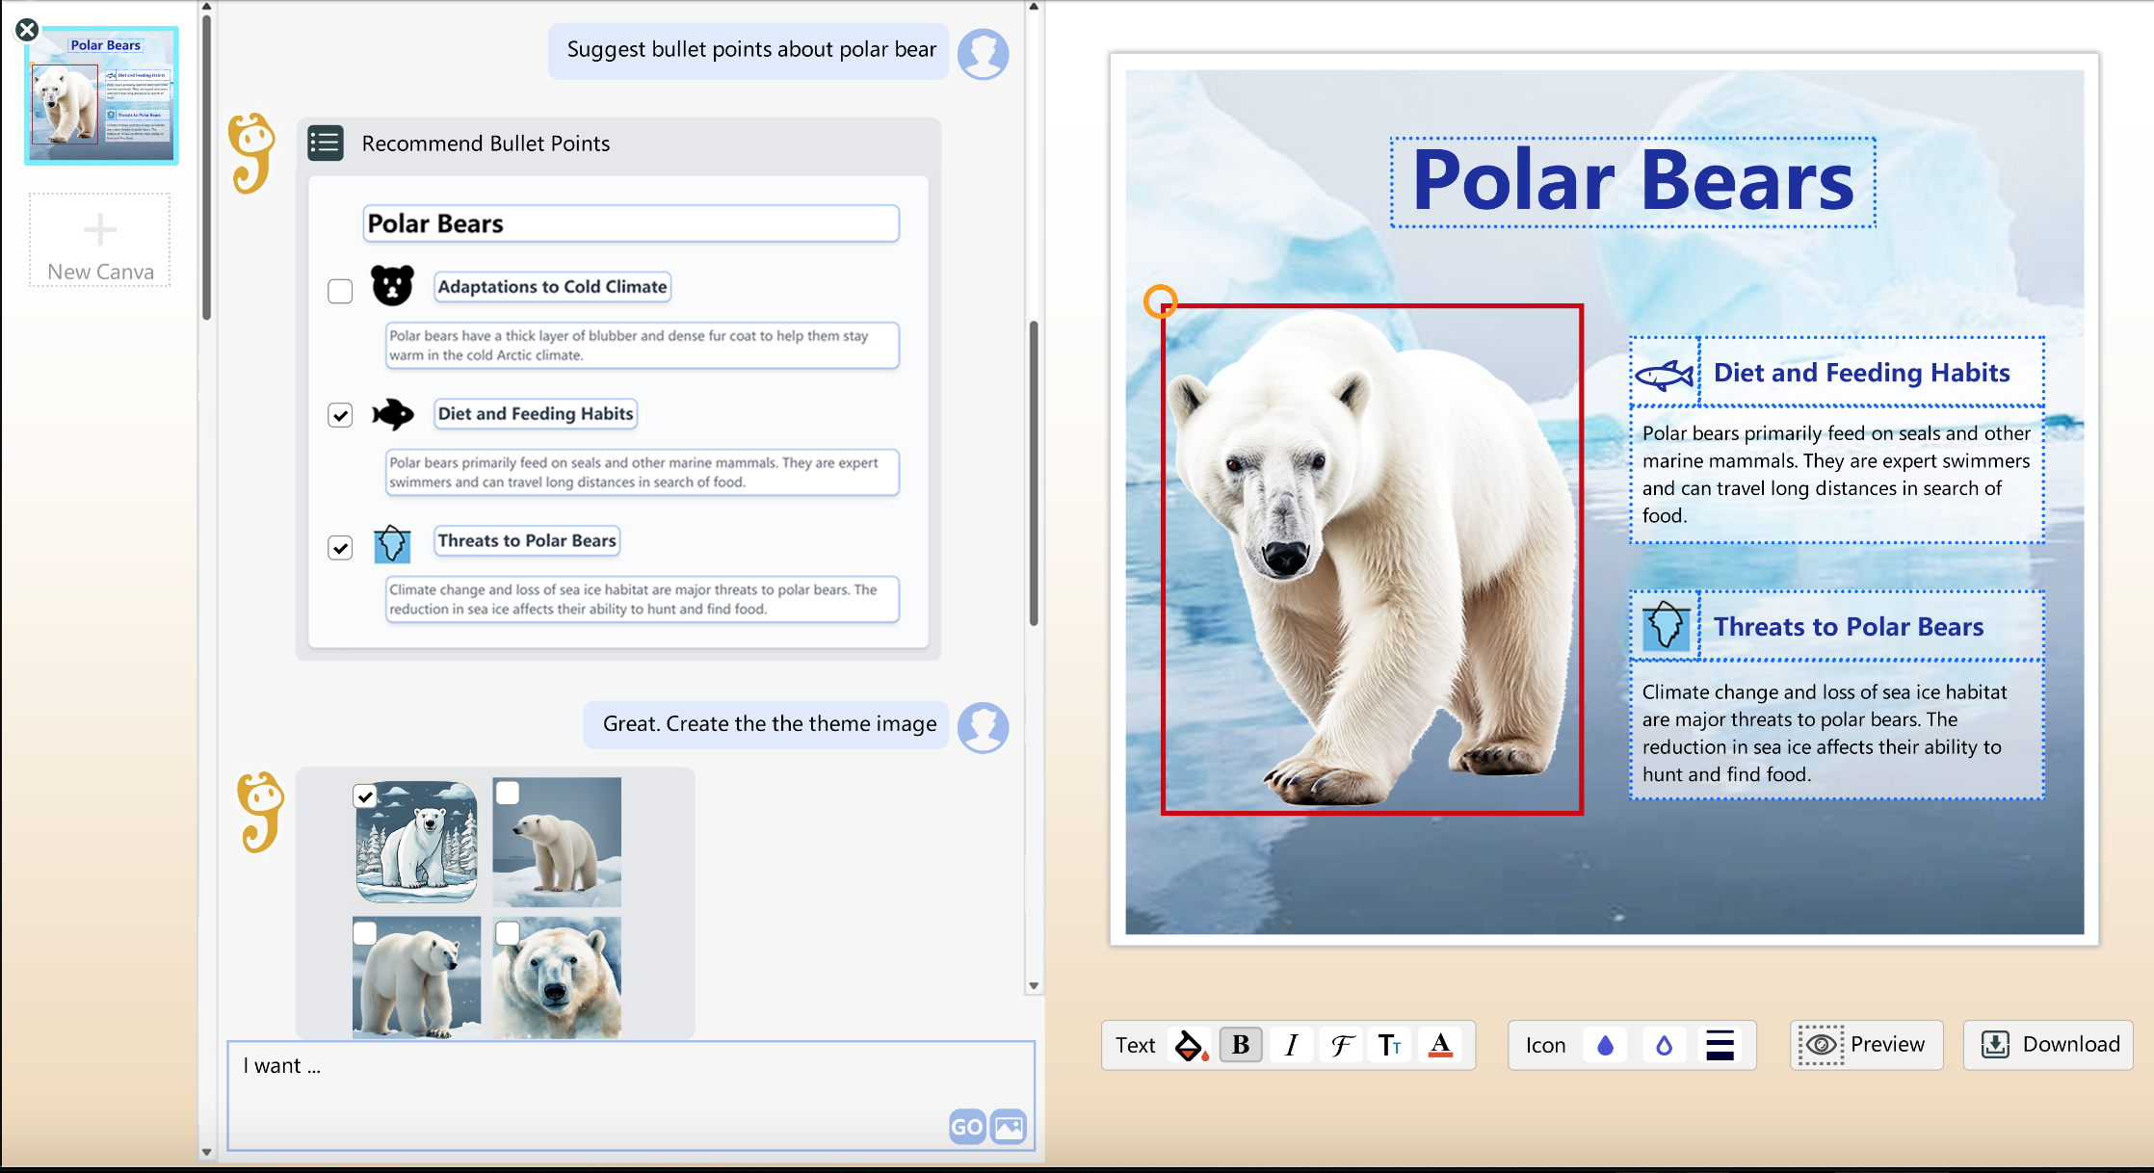This screenshot has width=2154, height=1173.
Task: Apply italic formatting to text
Action: point(1291,1045)
